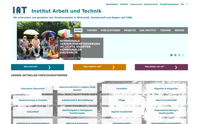Open the Innovation topic
Image resolution: width=199 pixels, height=124 pixels.
pos(122,89)
